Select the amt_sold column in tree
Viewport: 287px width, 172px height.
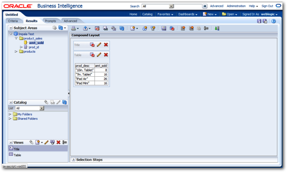click(x=36, y=43)
